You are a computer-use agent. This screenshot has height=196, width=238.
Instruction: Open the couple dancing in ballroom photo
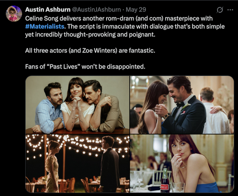[182, 105]
